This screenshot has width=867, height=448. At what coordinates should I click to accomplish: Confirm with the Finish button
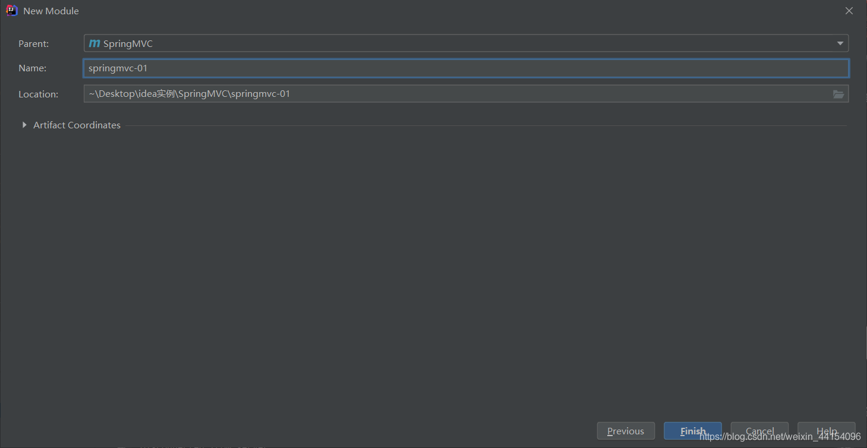coord(693,431)
